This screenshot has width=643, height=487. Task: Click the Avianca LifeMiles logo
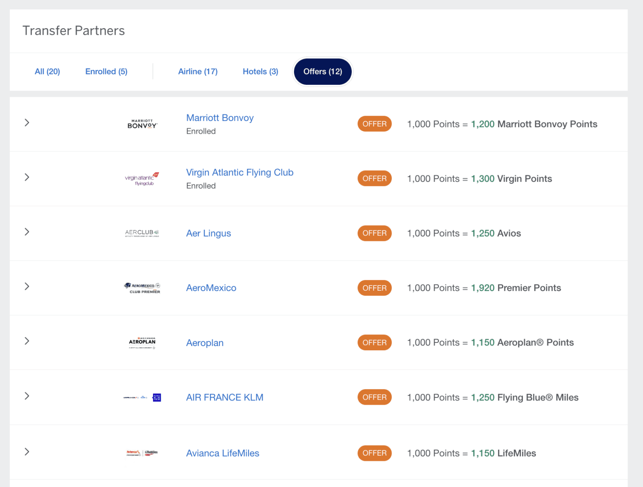[x=142, y=453]
